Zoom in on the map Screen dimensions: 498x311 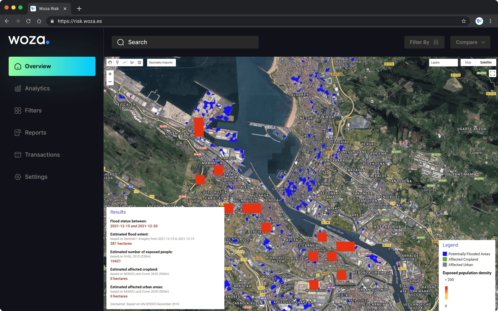(x=110, y=74)
